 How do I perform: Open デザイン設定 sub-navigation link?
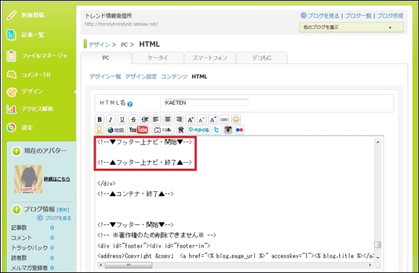click(x=141, y=77)
